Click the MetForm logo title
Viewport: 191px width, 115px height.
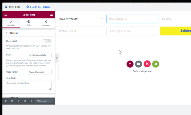[12, 7]
